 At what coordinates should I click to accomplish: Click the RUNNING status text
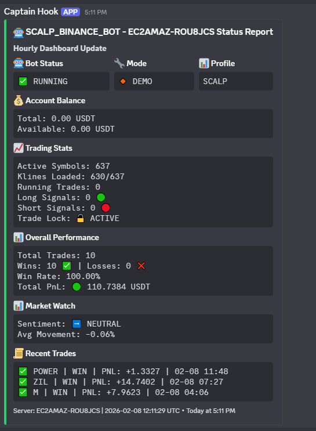click(x=50, y=81)
